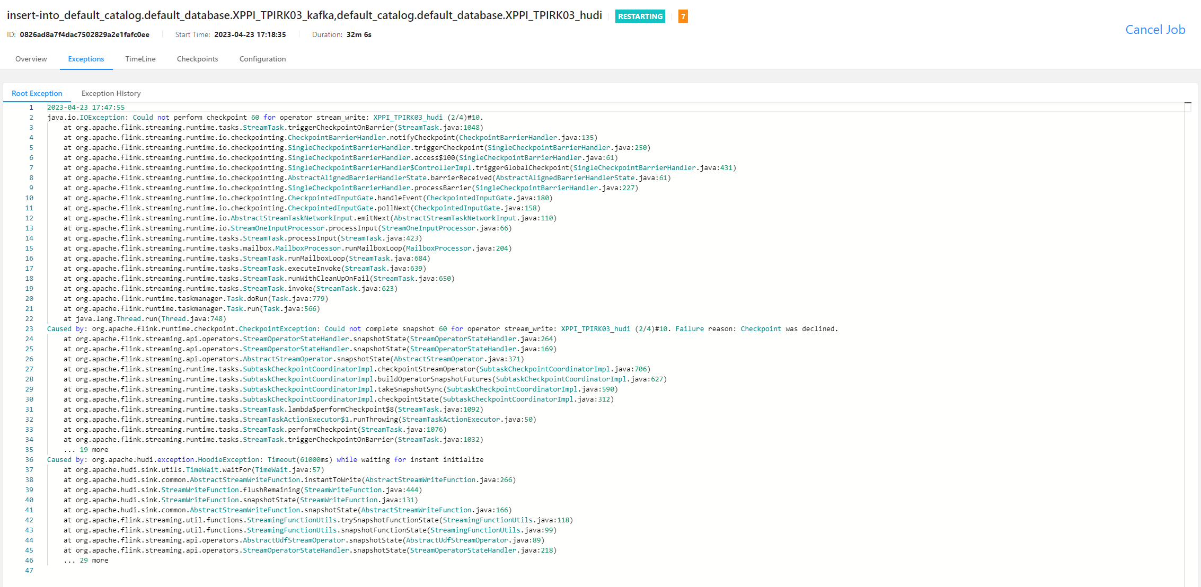Click the job title insert-into_default_catalog text
The image size is (1201, 587).
pyautogui.click(x=304, y=15)
